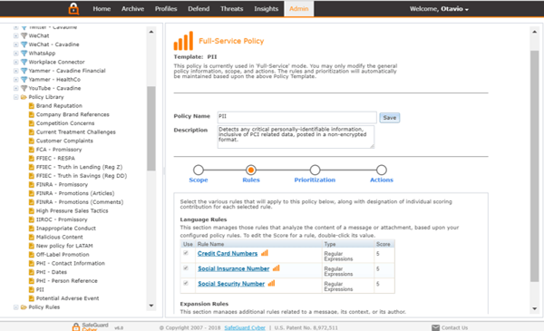Click the FCA - Promissory policy icon
The image size is (544, 331).
pyautogui.click(x=32, y=150)
